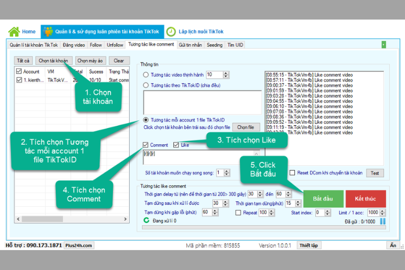Toggle the Like checkbox
This screenshot has width=405, height=270.
176,145
